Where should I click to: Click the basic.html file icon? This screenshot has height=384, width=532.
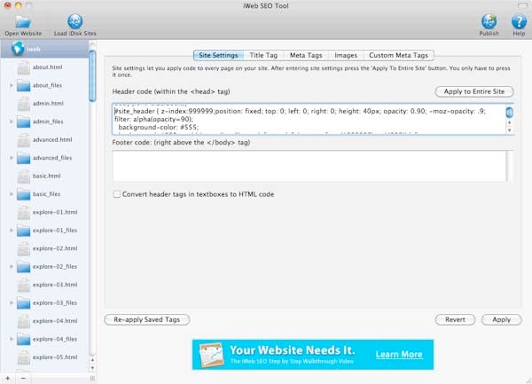coord(24,176)
